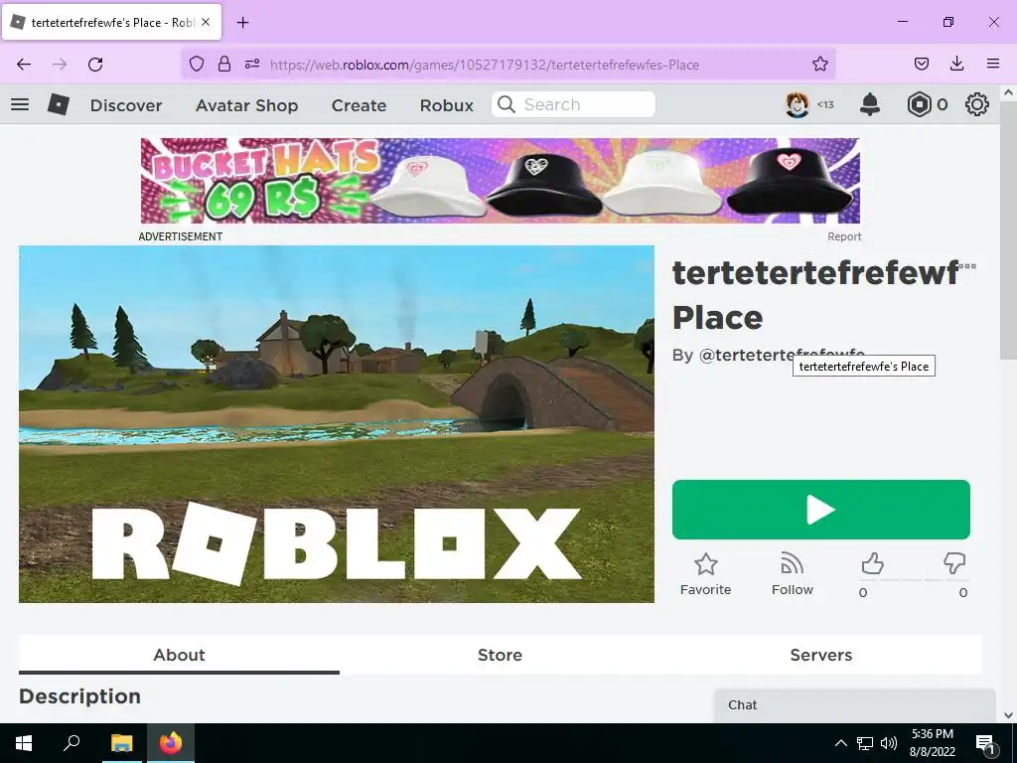Click the game thumbnail image
The image size is (1017, 763).
[337, 423]
